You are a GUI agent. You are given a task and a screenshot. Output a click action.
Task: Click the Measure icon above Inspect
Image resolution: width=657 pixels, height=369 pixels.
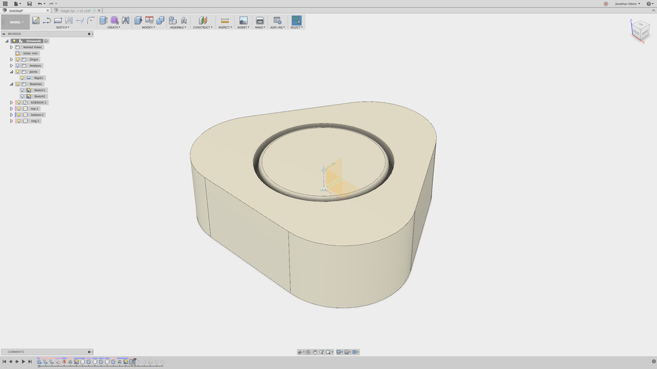point(225,20)
